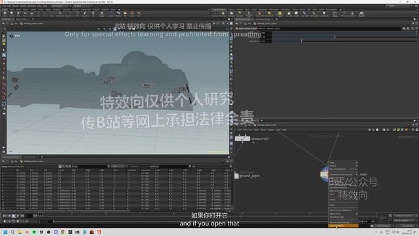Click the play forward button
Viewport: 419px width, 236px height.
(18, 216)
